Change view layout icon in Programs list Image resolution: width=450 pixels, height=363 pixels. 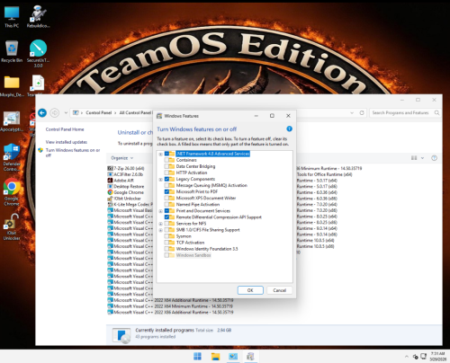tap(414, 158)
